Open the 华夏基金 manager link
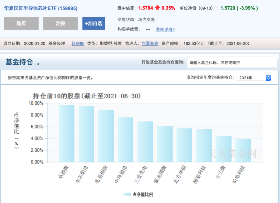 pos(150,43)
